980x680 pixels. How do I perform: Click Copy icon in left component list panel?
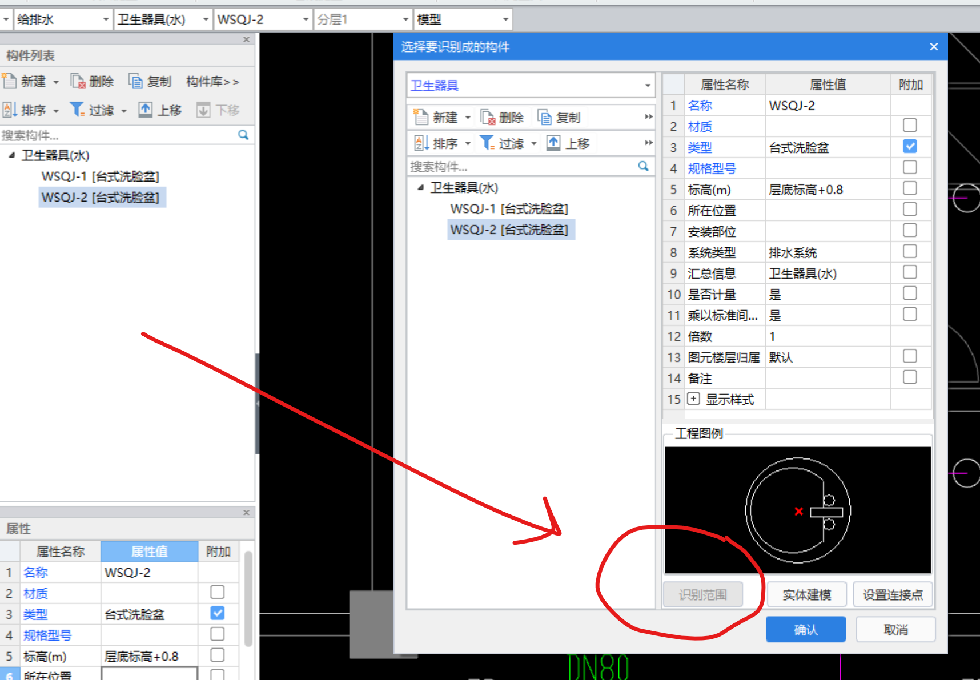point(135,81)
